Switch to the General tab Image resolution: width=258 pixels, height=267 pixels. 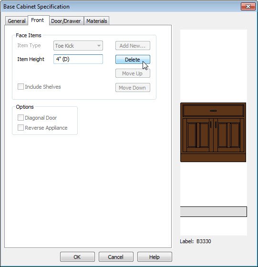point(17,21)
